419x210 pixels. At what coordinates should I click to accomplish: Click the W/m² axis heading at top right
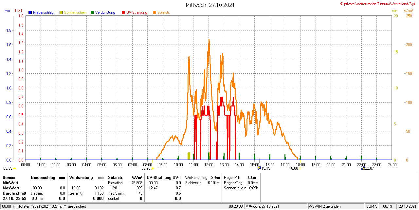click(408, 11)
